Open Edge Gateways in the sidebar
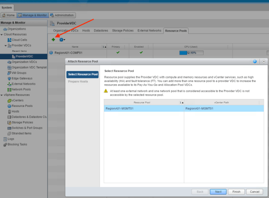Image resolution: width=269 pixels, height=198 pixels. click(x=22, y=78)
